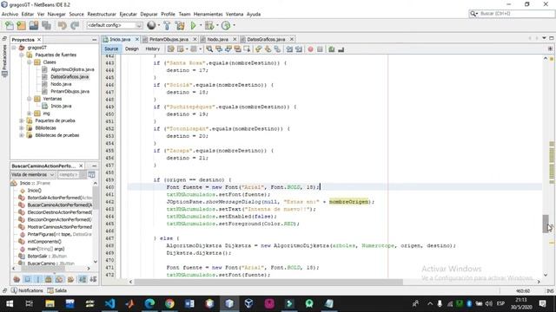Image resolution: width=556 pixels, height=312 pixels.
Task: Switch to the PintarvDibujos.java tab
Action: click(169, 39)
